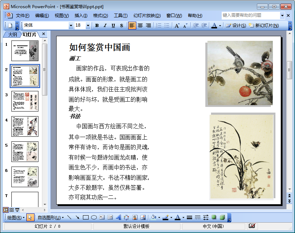This screenshot has width=295, height=233.
Task: Close the slides thumbnail pane
Action: (x=44, y=34)
